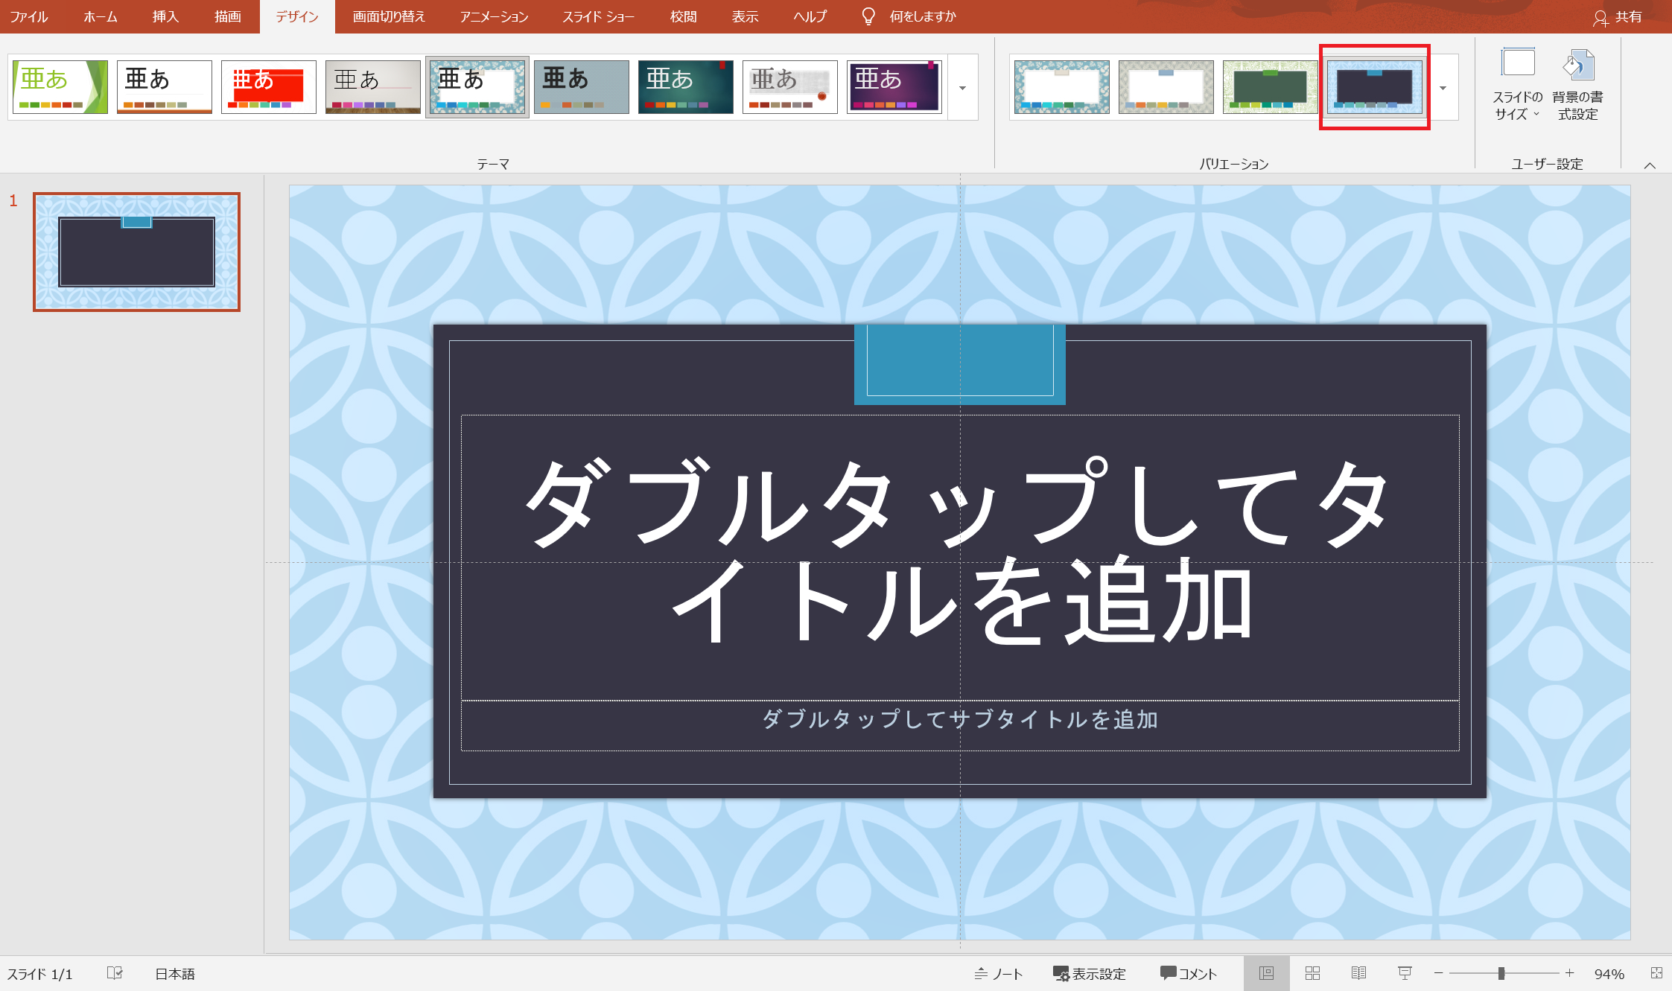Apply the beige wood-floor theme
The width and height of the screenshot is (1672, 991).
pos(373,87)
